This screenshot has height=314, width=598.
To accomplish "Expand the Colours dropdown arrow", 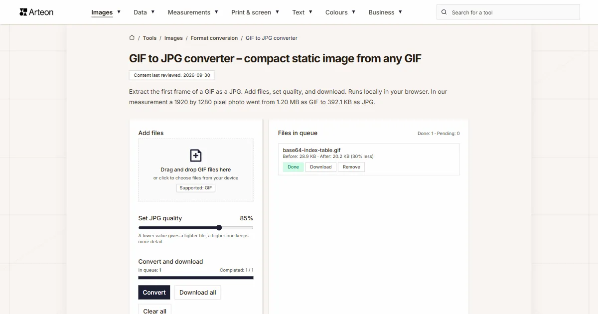I will tap(353, 12).
